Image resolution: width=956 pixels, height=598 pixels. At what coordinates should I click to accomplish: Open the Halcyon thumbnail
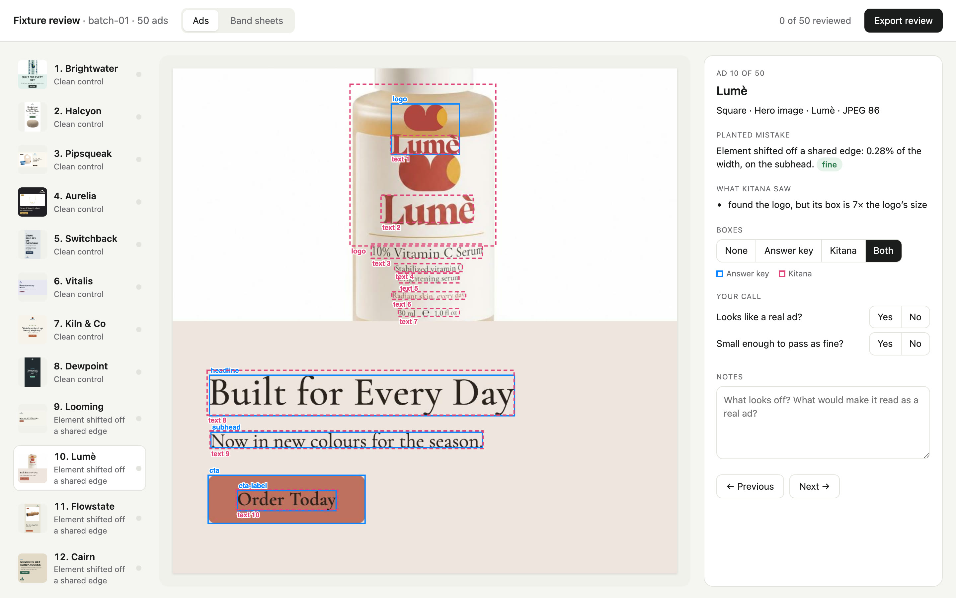[x=33, y=117]
